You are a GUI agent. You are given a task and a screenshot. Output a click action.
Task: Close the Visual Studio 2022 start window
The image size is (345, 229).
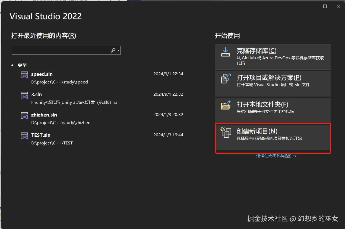[338, 6]
